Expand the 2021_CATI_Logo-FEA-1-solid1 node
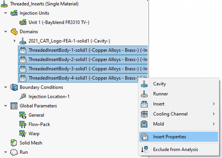 (x=15, y=41)
